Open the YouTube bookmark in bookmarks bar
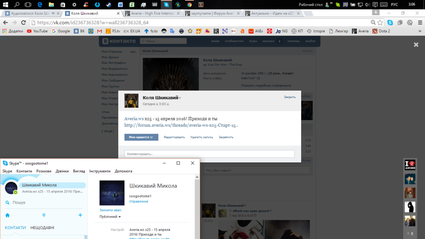Screen dimensions: 425x239 (37, 31)
